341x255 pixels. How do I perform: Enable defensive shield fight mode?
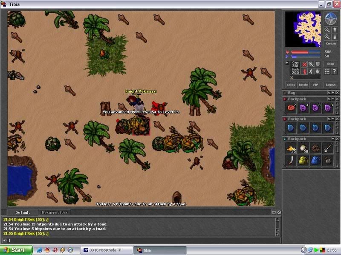(x=318, y=64)
